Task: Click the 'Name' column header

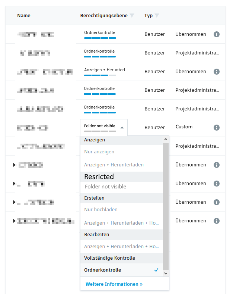Action: pyautogui.click(x=24, y=16)
